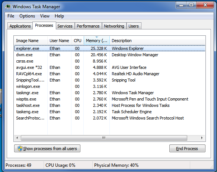Sort by CPU column header
This screenshot has height=172, width=217.
coord(77,41)
